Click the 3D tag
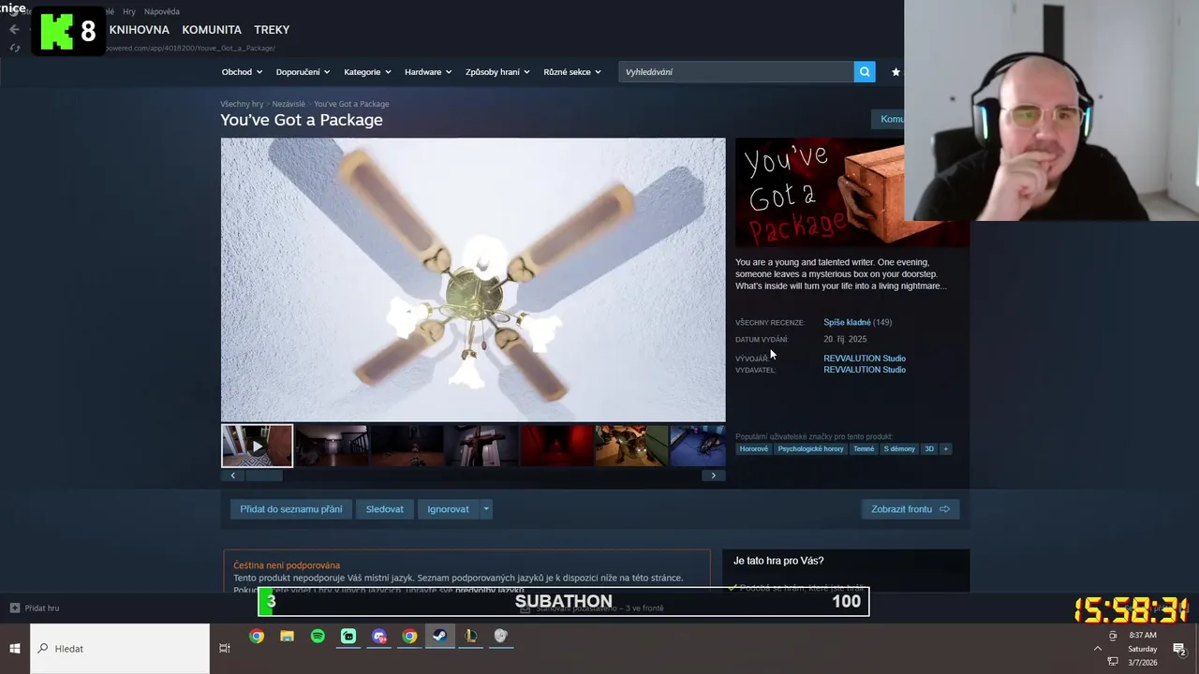Screen dimensions: 1199x674 929,449
